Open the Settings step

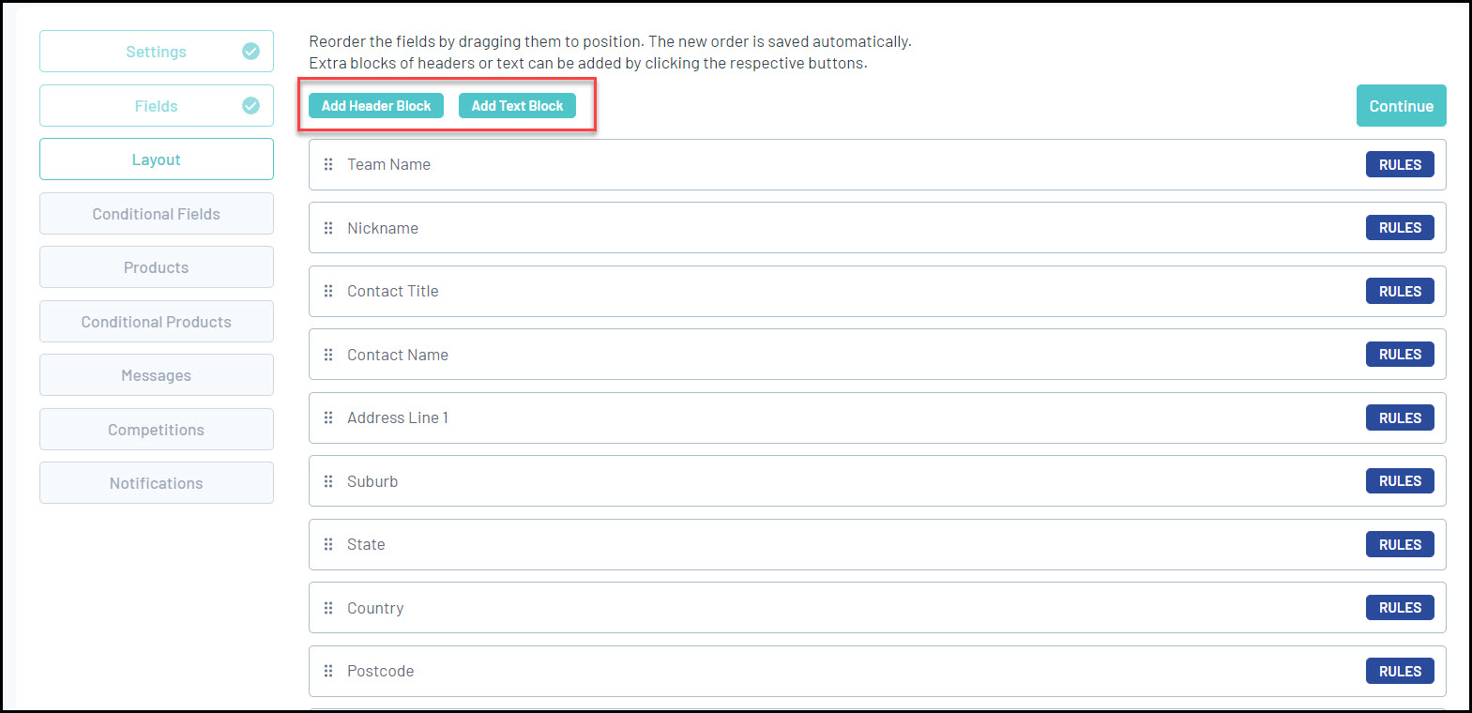157,52
